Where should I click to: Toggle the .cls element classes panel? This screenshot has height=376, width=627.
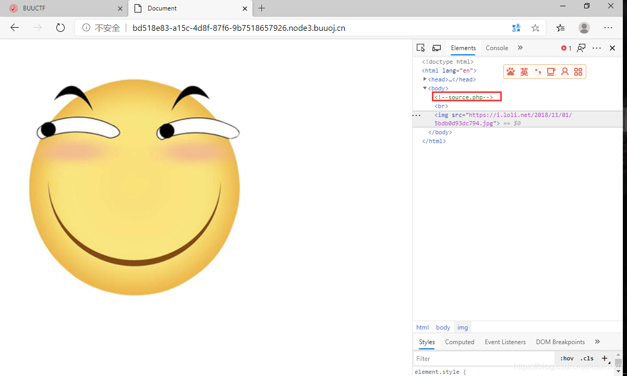587,358
